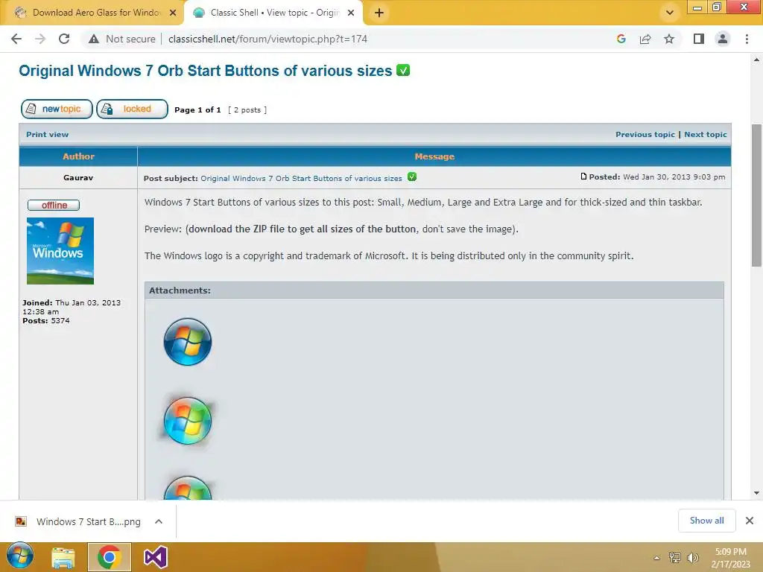Click the scrollbar down arrow
Screen dimensions: 763x572
coord(756,493)
